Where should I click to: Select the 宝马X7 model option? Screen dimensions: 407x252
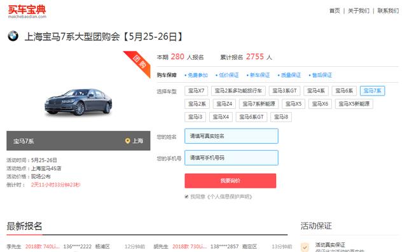pos(196,90)
